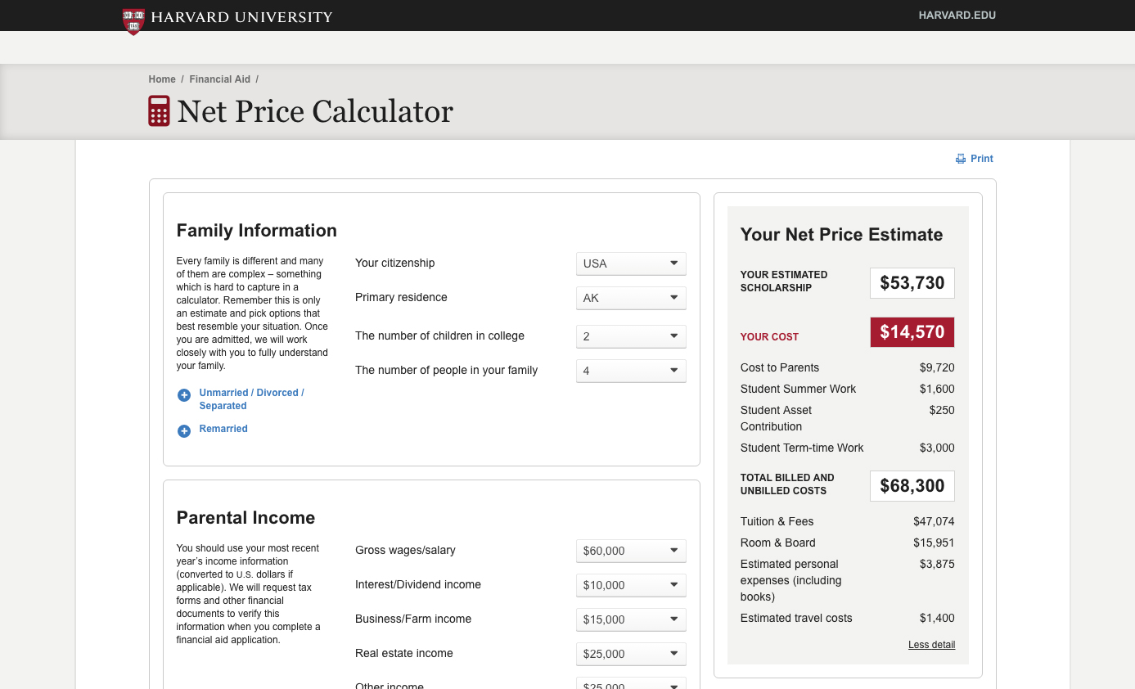Open number of children in college dropdown
The height and width of the screenshot is (689, 1135).
[x=631, y=336]
